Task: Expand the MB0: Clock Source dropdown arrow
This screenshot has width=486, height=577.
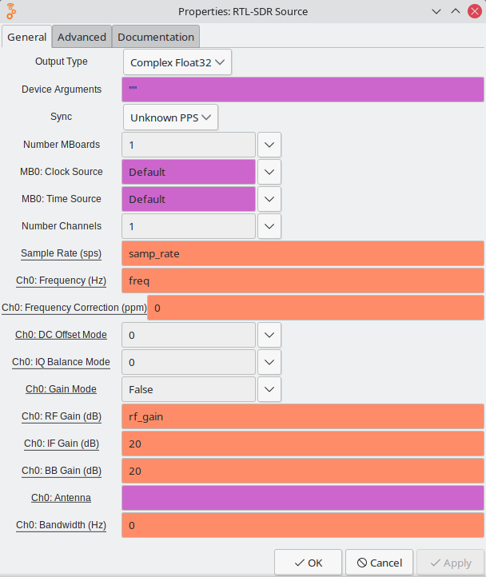Action: pos(270,172)
